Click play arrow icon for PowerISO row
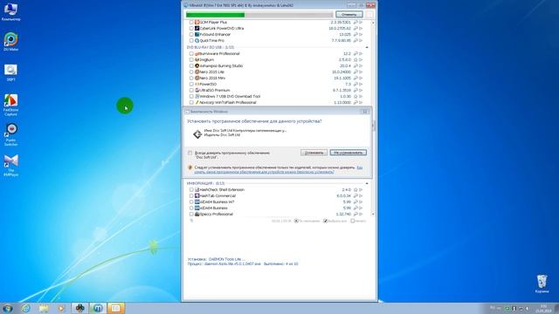Screen dimensions: 559x314 pos(361,85)
